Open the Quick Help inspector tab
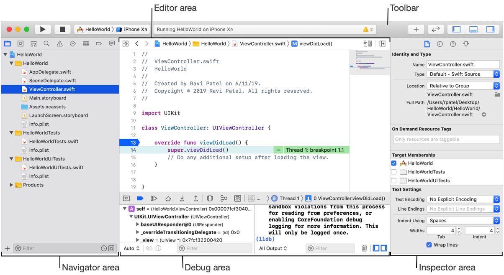 453,44
